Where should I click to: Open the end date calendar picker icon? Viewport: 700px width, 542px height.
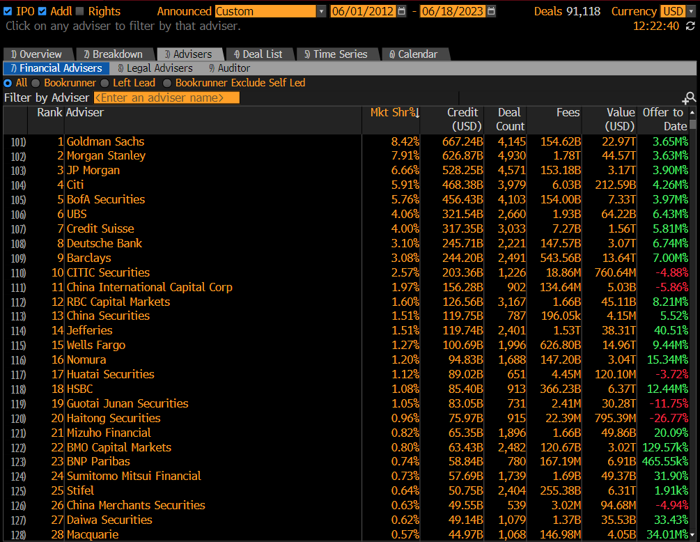[491, 11]
